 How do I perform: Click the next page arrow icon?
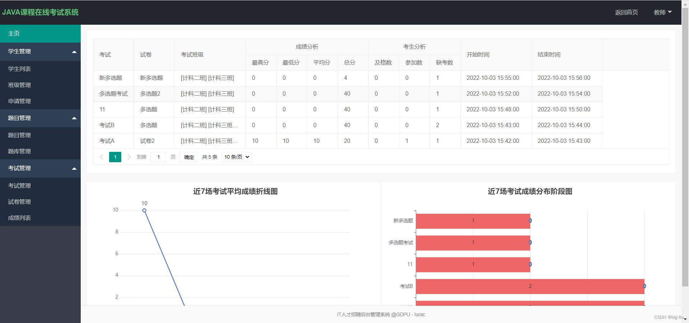pyautogui.click(x=129, y=157)
